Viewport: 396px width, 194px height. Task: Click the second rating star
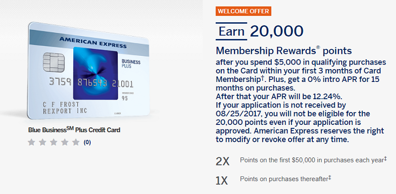pyautogui.click(x=43, y=142)
